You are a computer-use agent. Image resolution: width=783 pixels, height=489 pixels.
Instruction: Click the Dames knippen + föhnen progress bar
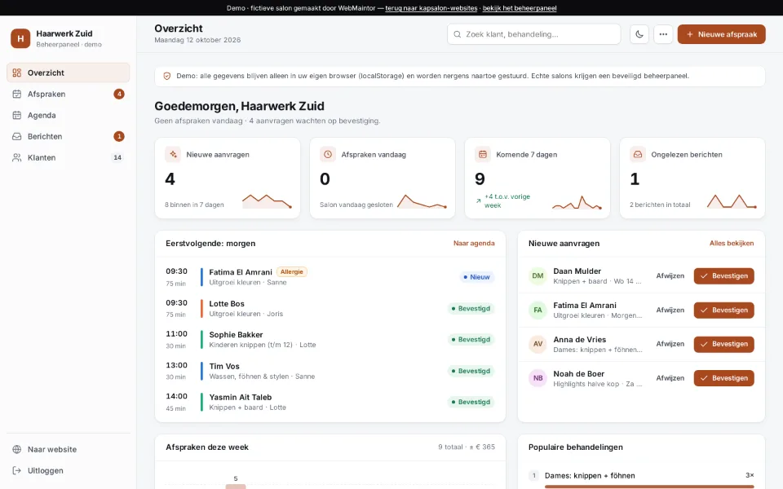[x=649, y=487]
